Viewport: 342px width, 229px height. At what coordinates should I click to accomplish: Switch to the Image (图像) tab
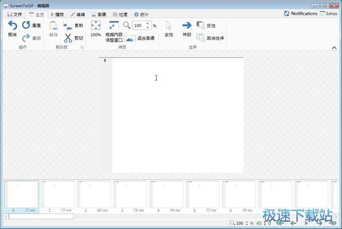(99, 15)
